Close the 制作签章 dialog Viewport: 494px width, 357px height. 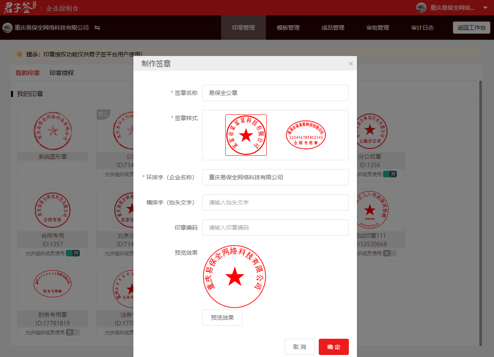[x=351, y=64]
